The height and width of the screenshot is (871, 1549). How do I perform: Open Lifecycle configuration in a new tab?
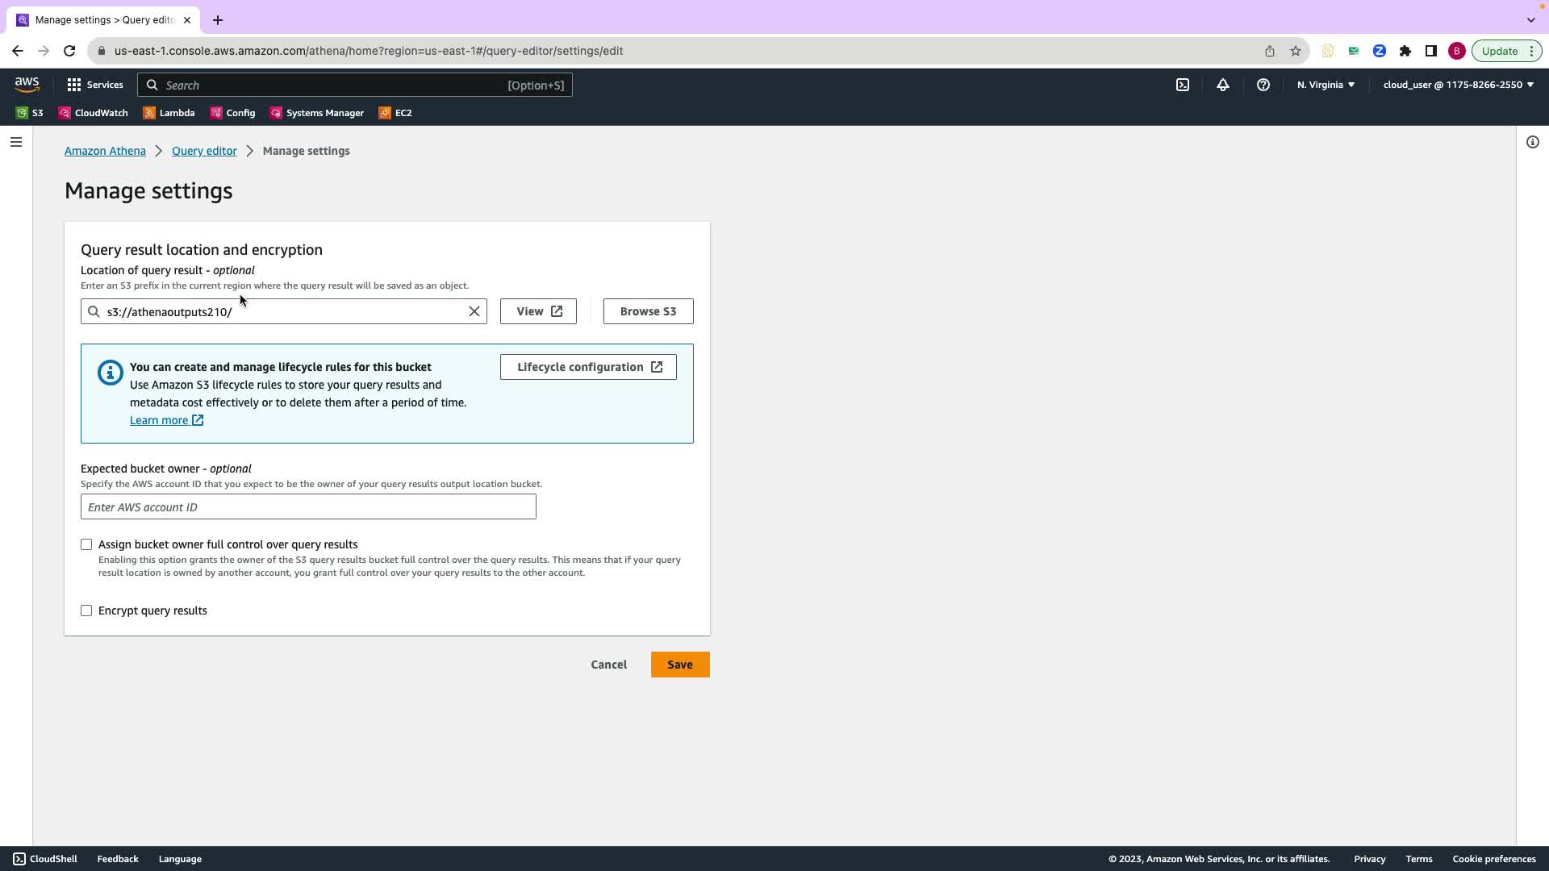(588, 367)
